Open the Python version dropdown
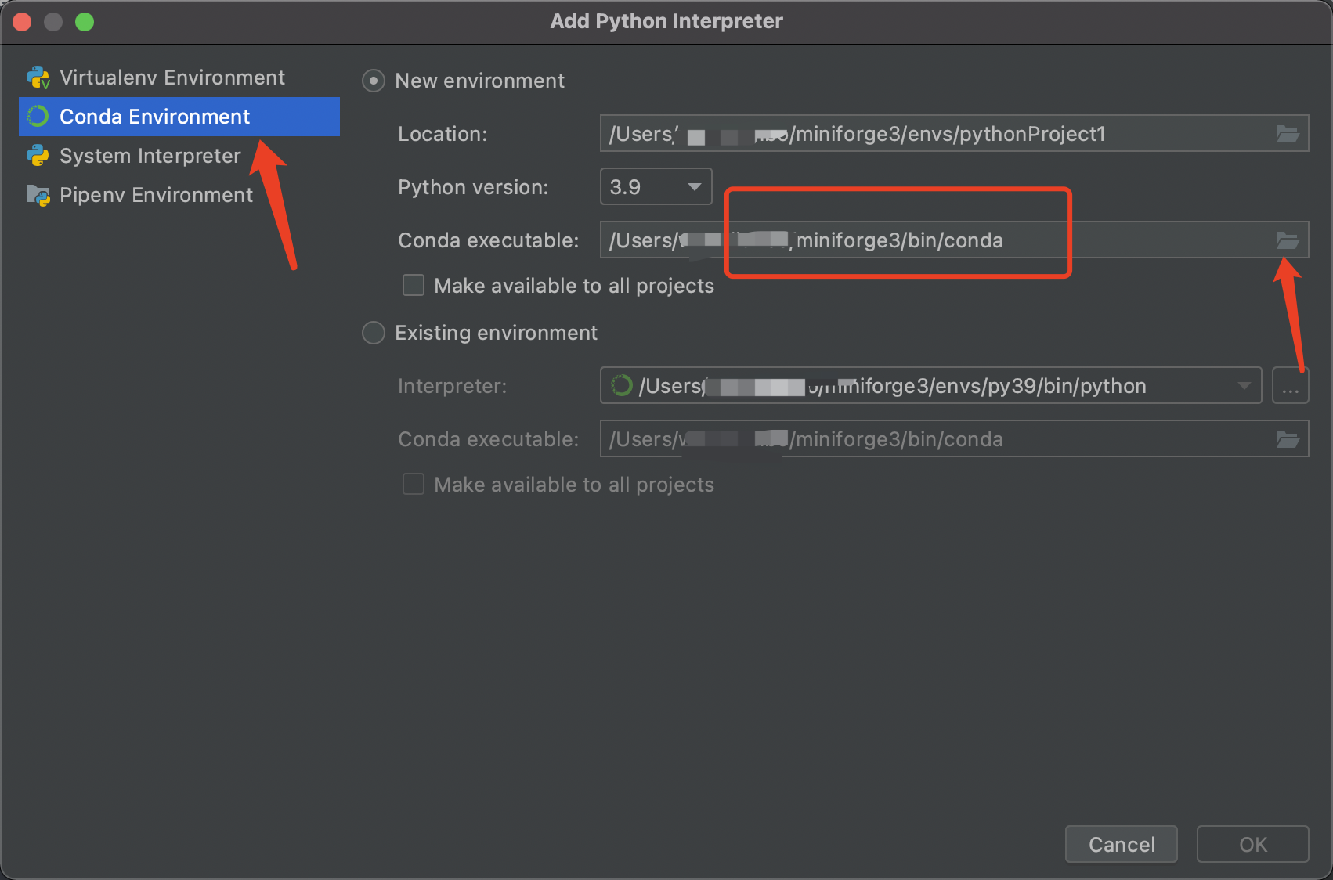 click(656, 187)
